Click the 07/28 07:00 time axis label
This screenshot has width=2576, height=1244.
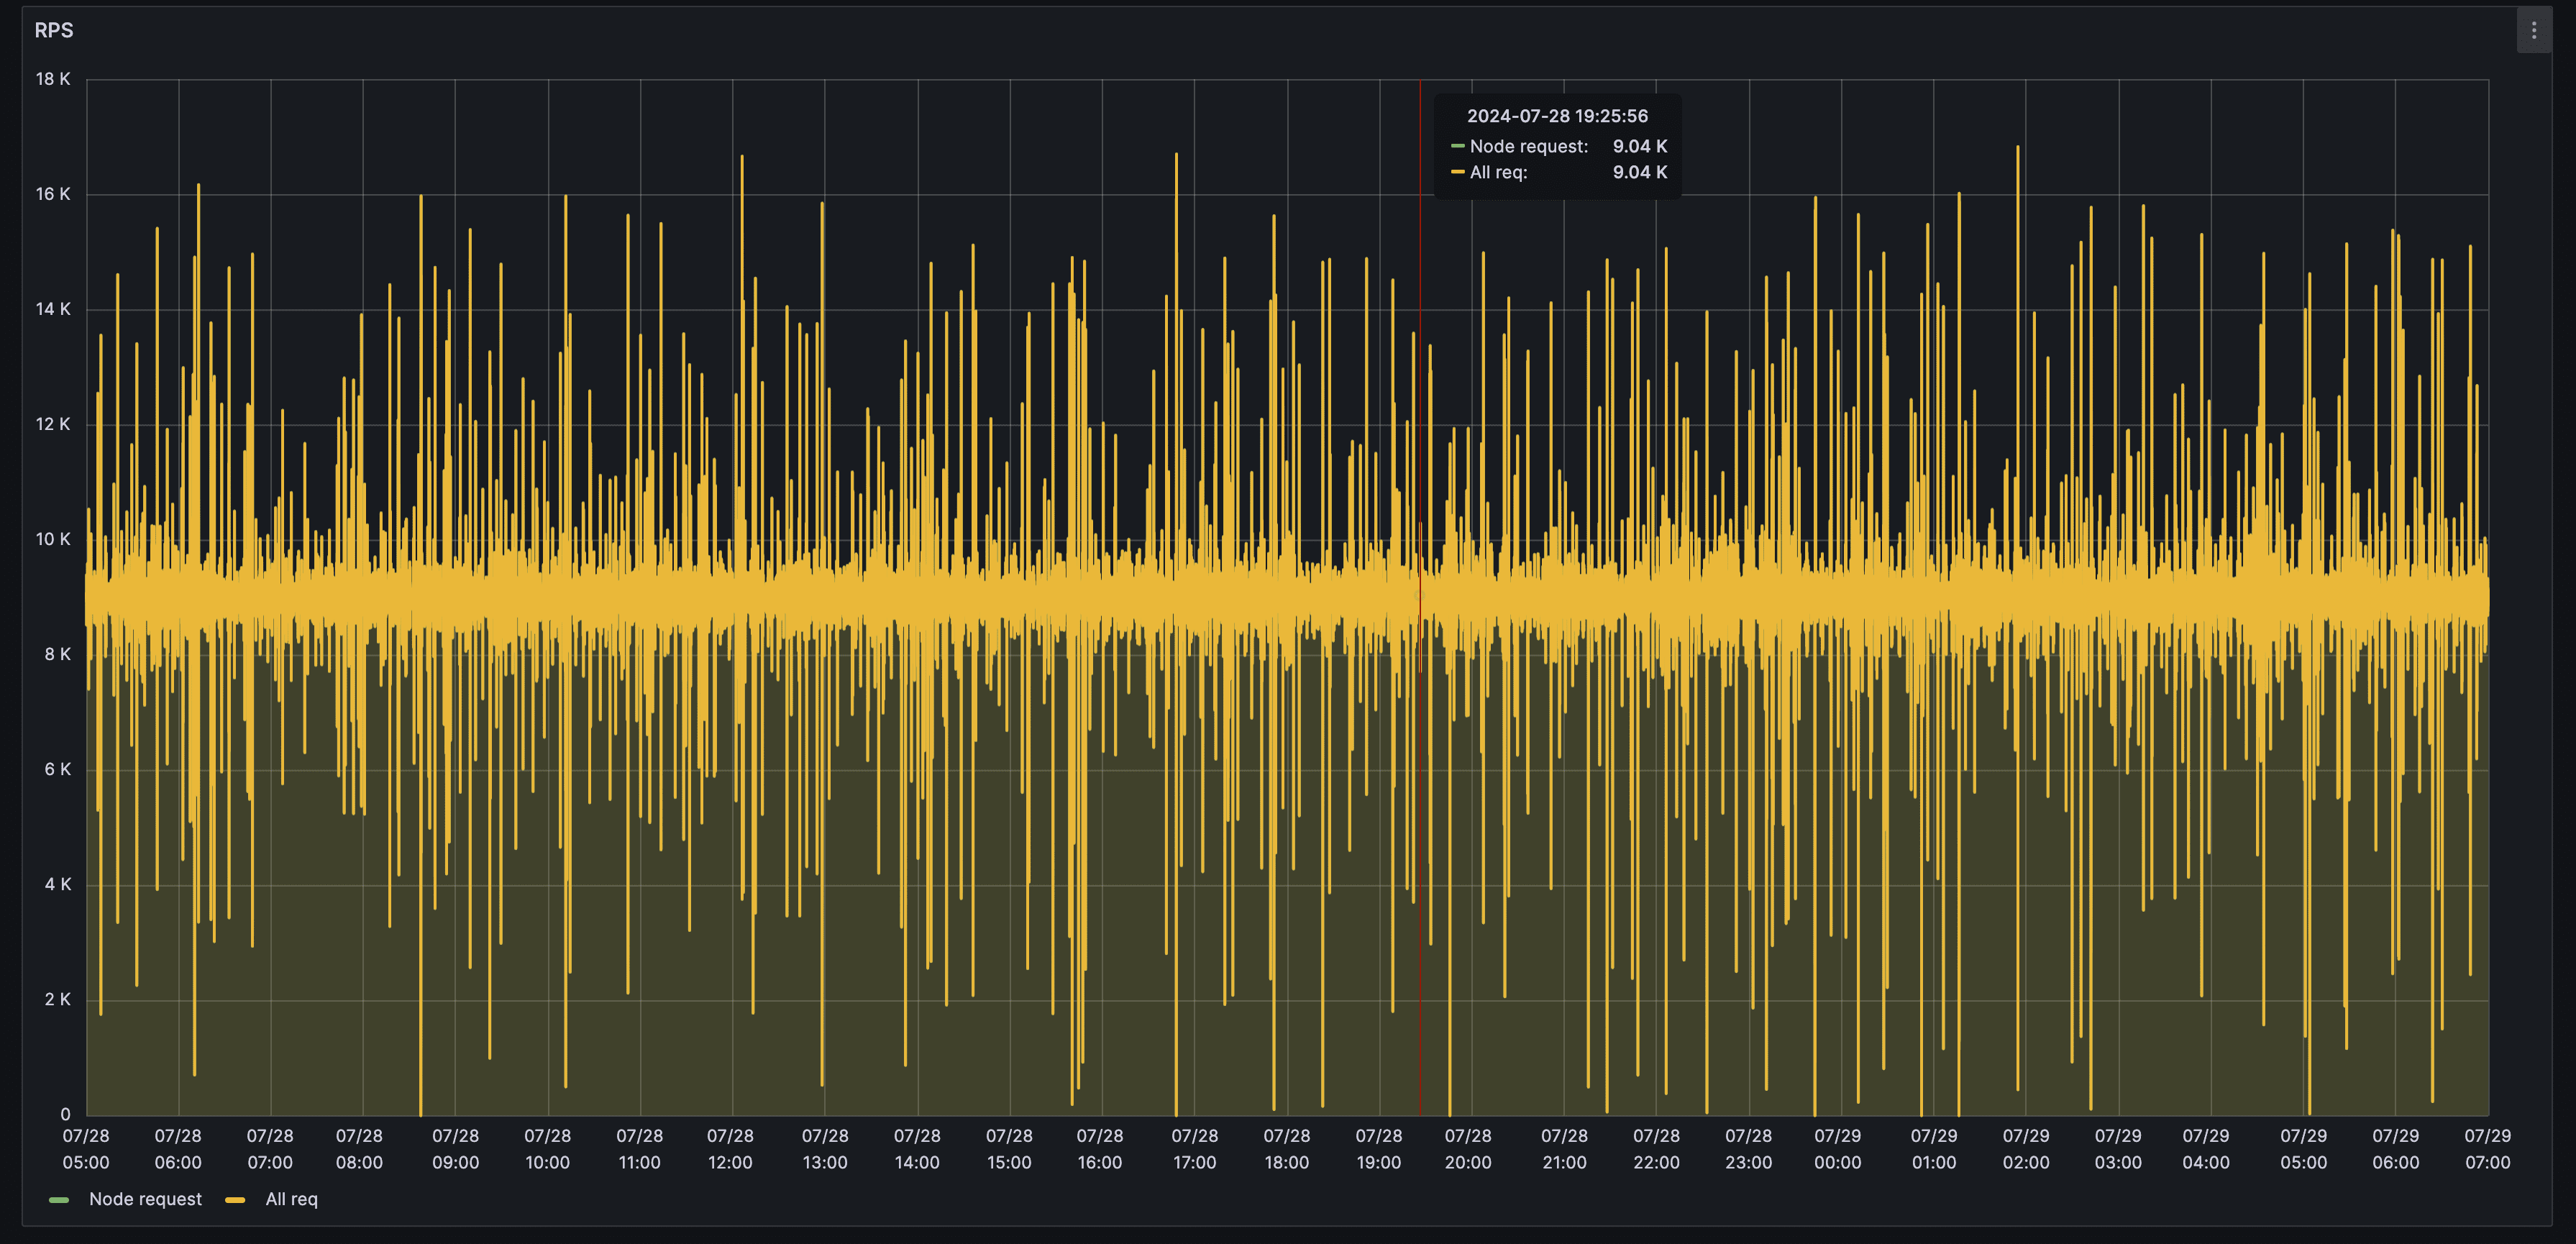pos(270,1149)
